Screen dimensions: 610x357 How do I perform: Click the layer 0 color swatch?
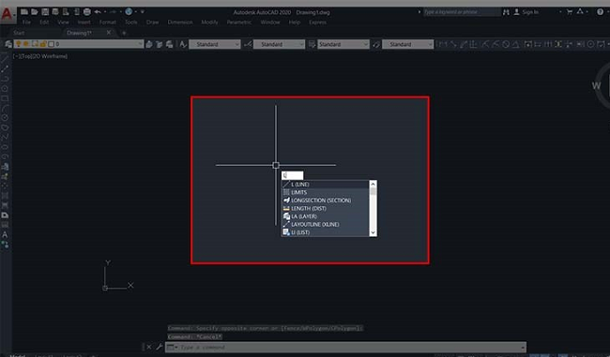(51, 44)
